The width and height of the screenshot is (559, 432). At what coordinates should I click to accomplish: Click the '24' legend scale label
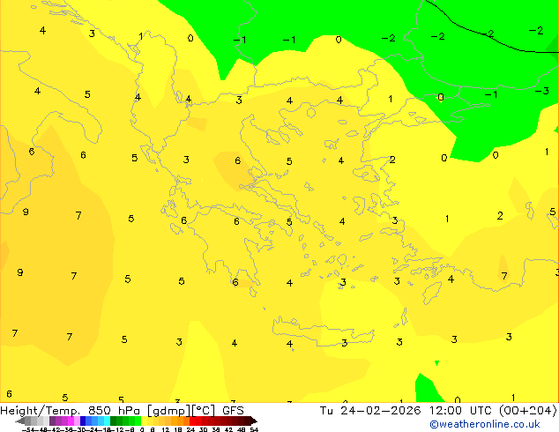pyautogui.click(x=190, y=429)
